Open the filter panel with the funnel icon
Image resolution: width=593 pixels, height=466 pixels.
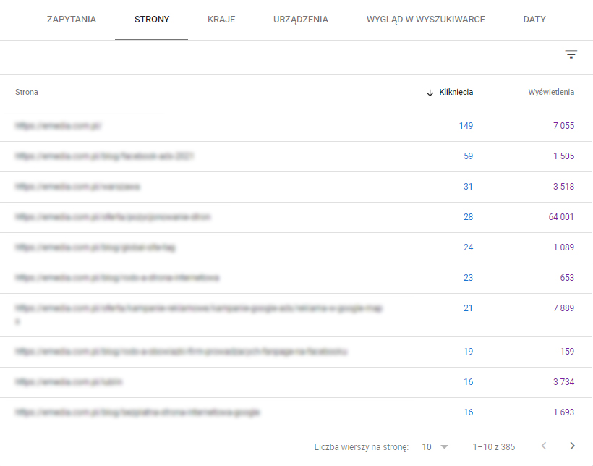pyautogui.click(x=571, y=54)
